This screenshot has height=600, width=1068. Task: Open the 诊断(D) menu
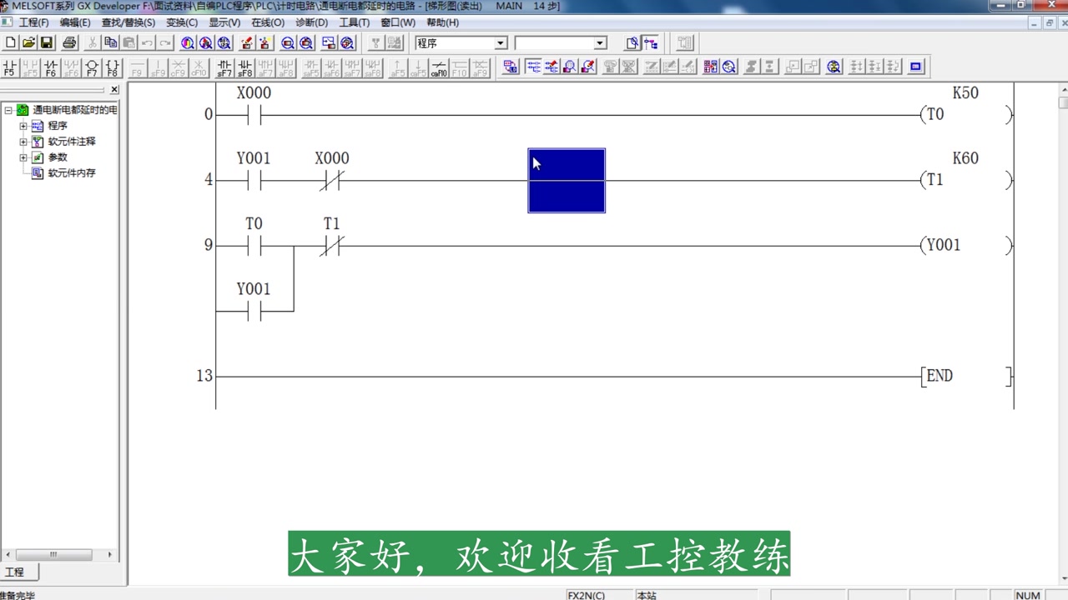pyautogui.click(x=311, y=22)
